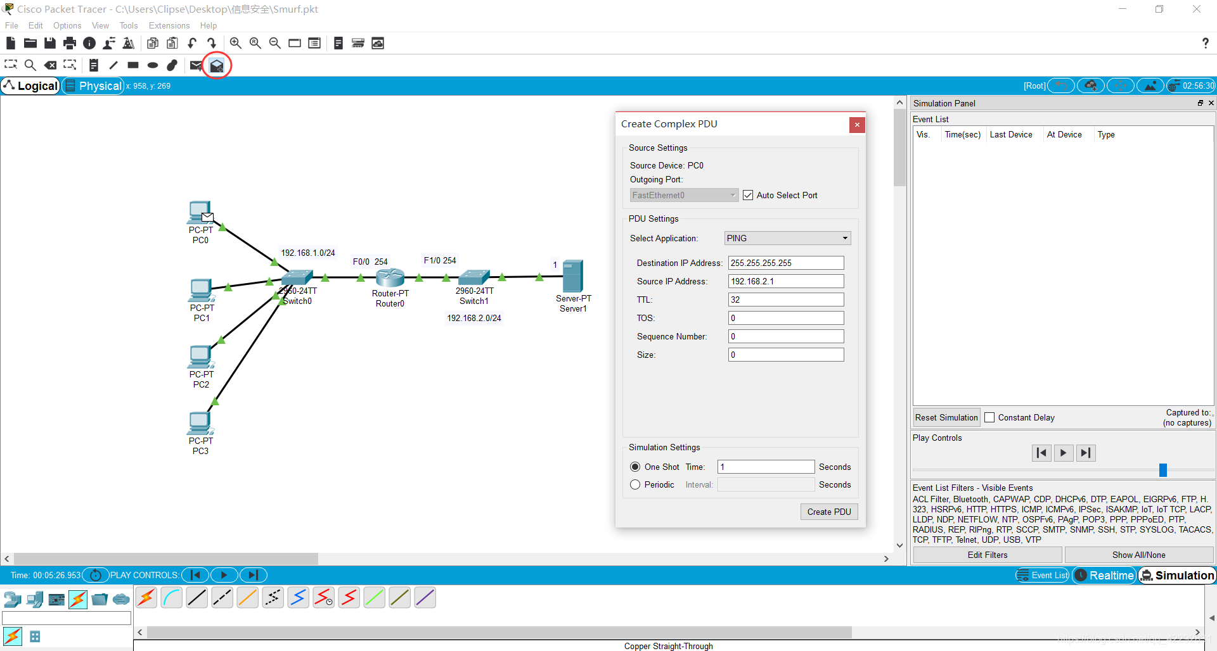Viewport: 1217px width, 651px height.
Task: Open the File menu
Action: coord(11,25)
